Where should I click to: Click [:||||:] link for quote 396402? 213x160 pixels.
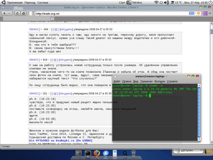[x=55, y=94]
